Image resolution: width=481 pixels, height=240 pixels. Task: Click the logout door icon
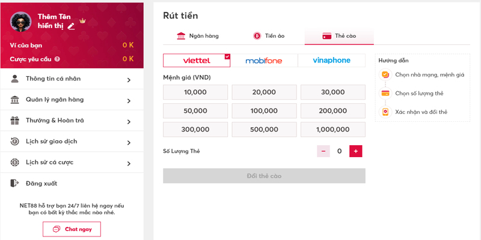pos(14,184)
